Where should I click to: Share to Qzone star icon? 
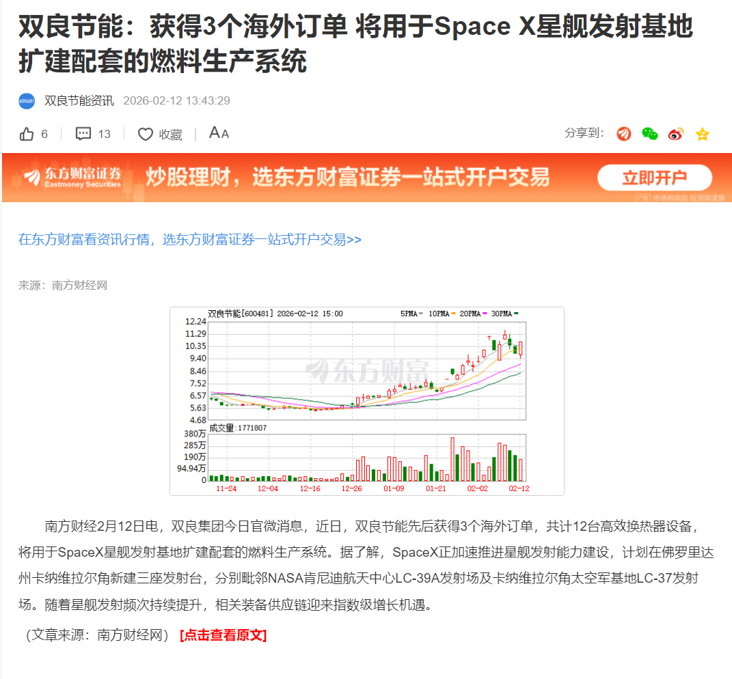(x=702, y=135)
